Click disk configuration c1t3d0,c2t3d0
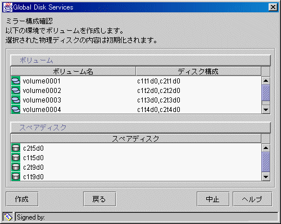 pyautogui.click(x=158, y=100)
